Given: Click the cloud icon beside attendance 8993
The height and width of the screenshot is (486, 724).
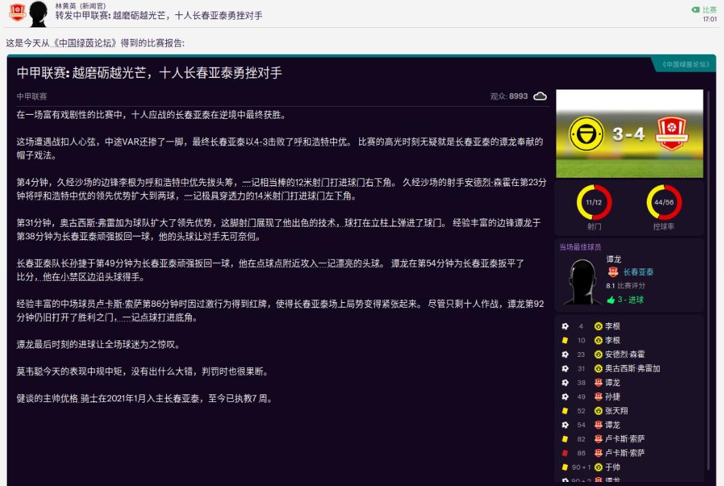Looking at the screenshot, I should [539, 96].
